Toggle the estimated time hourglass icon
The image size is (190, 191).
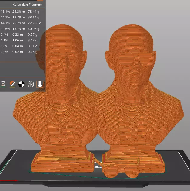pos(3,84)
